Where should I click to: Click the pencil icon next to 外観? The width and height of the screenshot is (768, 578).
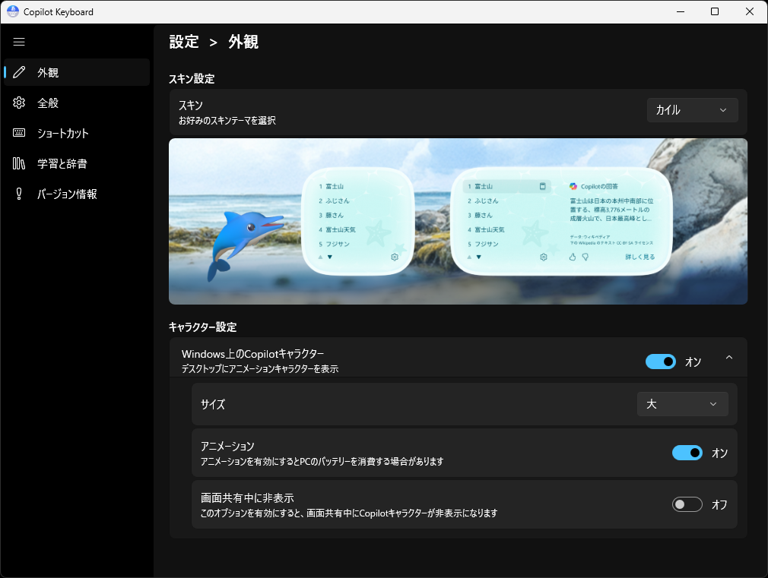click(x=19, y=72)
